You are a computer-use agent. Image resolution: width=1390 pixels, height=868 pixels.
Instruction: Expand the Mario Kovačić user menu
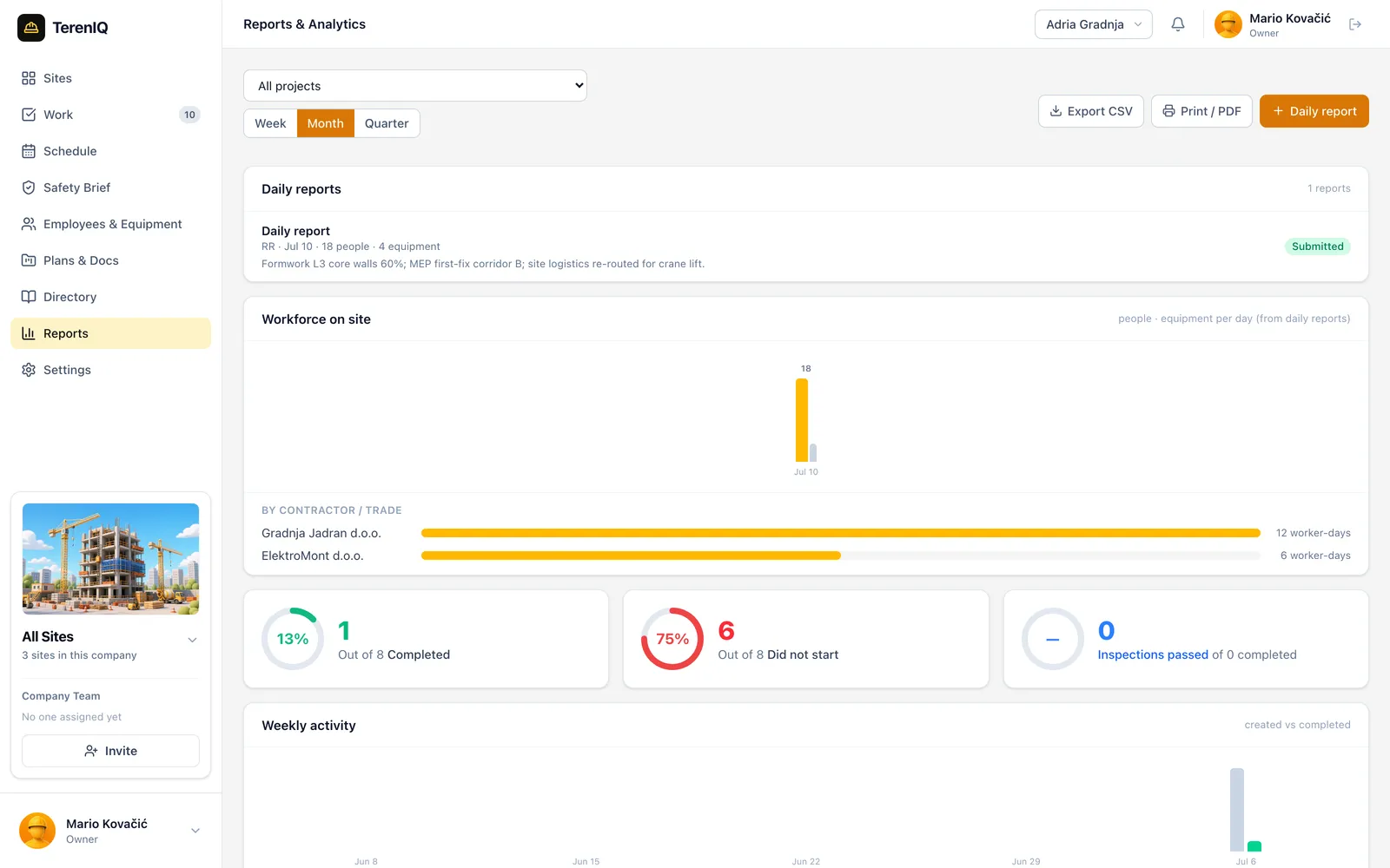[195, 831]
